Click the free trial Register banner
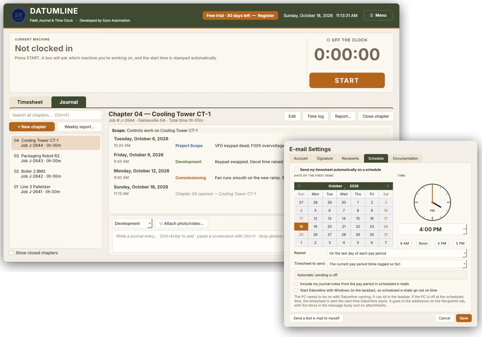Screen dimensions: 482x337 pyautogui.click(x=240, y=15)
